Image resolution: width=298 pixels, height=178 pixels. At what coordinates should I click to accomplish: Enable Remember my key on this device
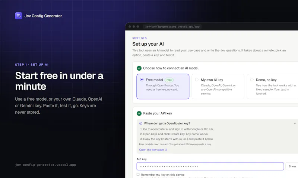[138, 174]
